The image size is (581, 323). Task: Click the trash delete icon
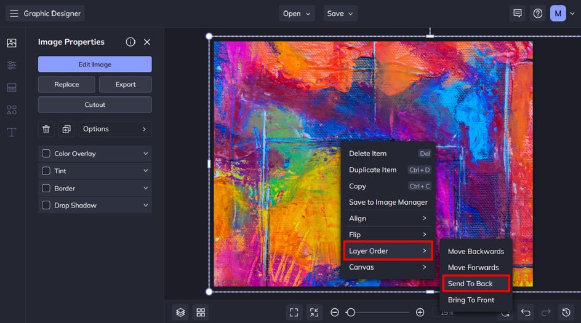click(46, 129)
